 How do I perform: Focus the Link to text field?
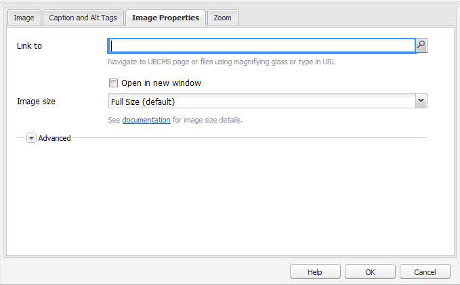click(262, 46)
